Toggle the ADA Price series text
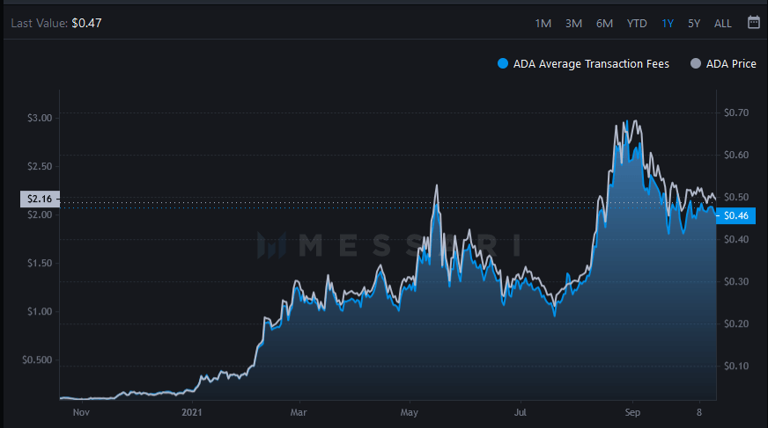This screenshot has height=428, width=768. (731, 63)
